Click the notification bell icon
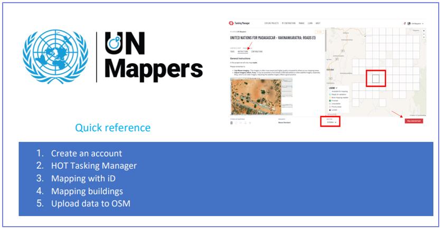The height and width of the screenshot is (233, 444). point(404,23)
